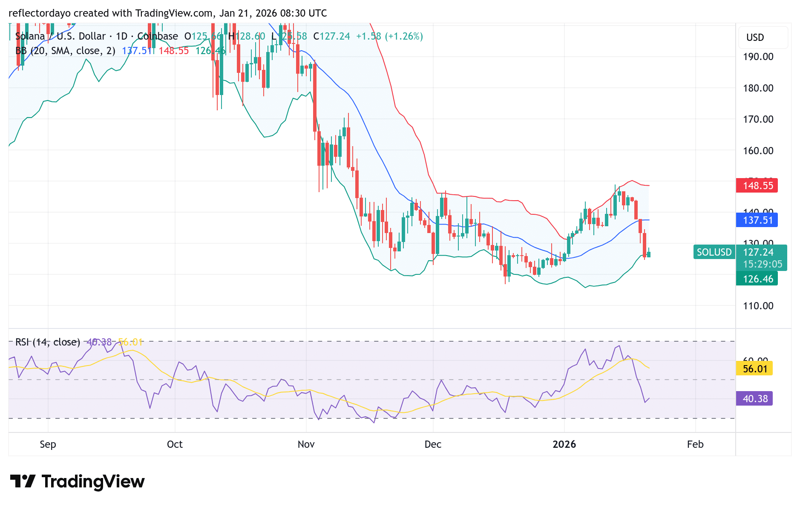This screenshot has height=507, width=800.
Task: Select the yellow RSI average label 56.01
Action: click(754, 369)
